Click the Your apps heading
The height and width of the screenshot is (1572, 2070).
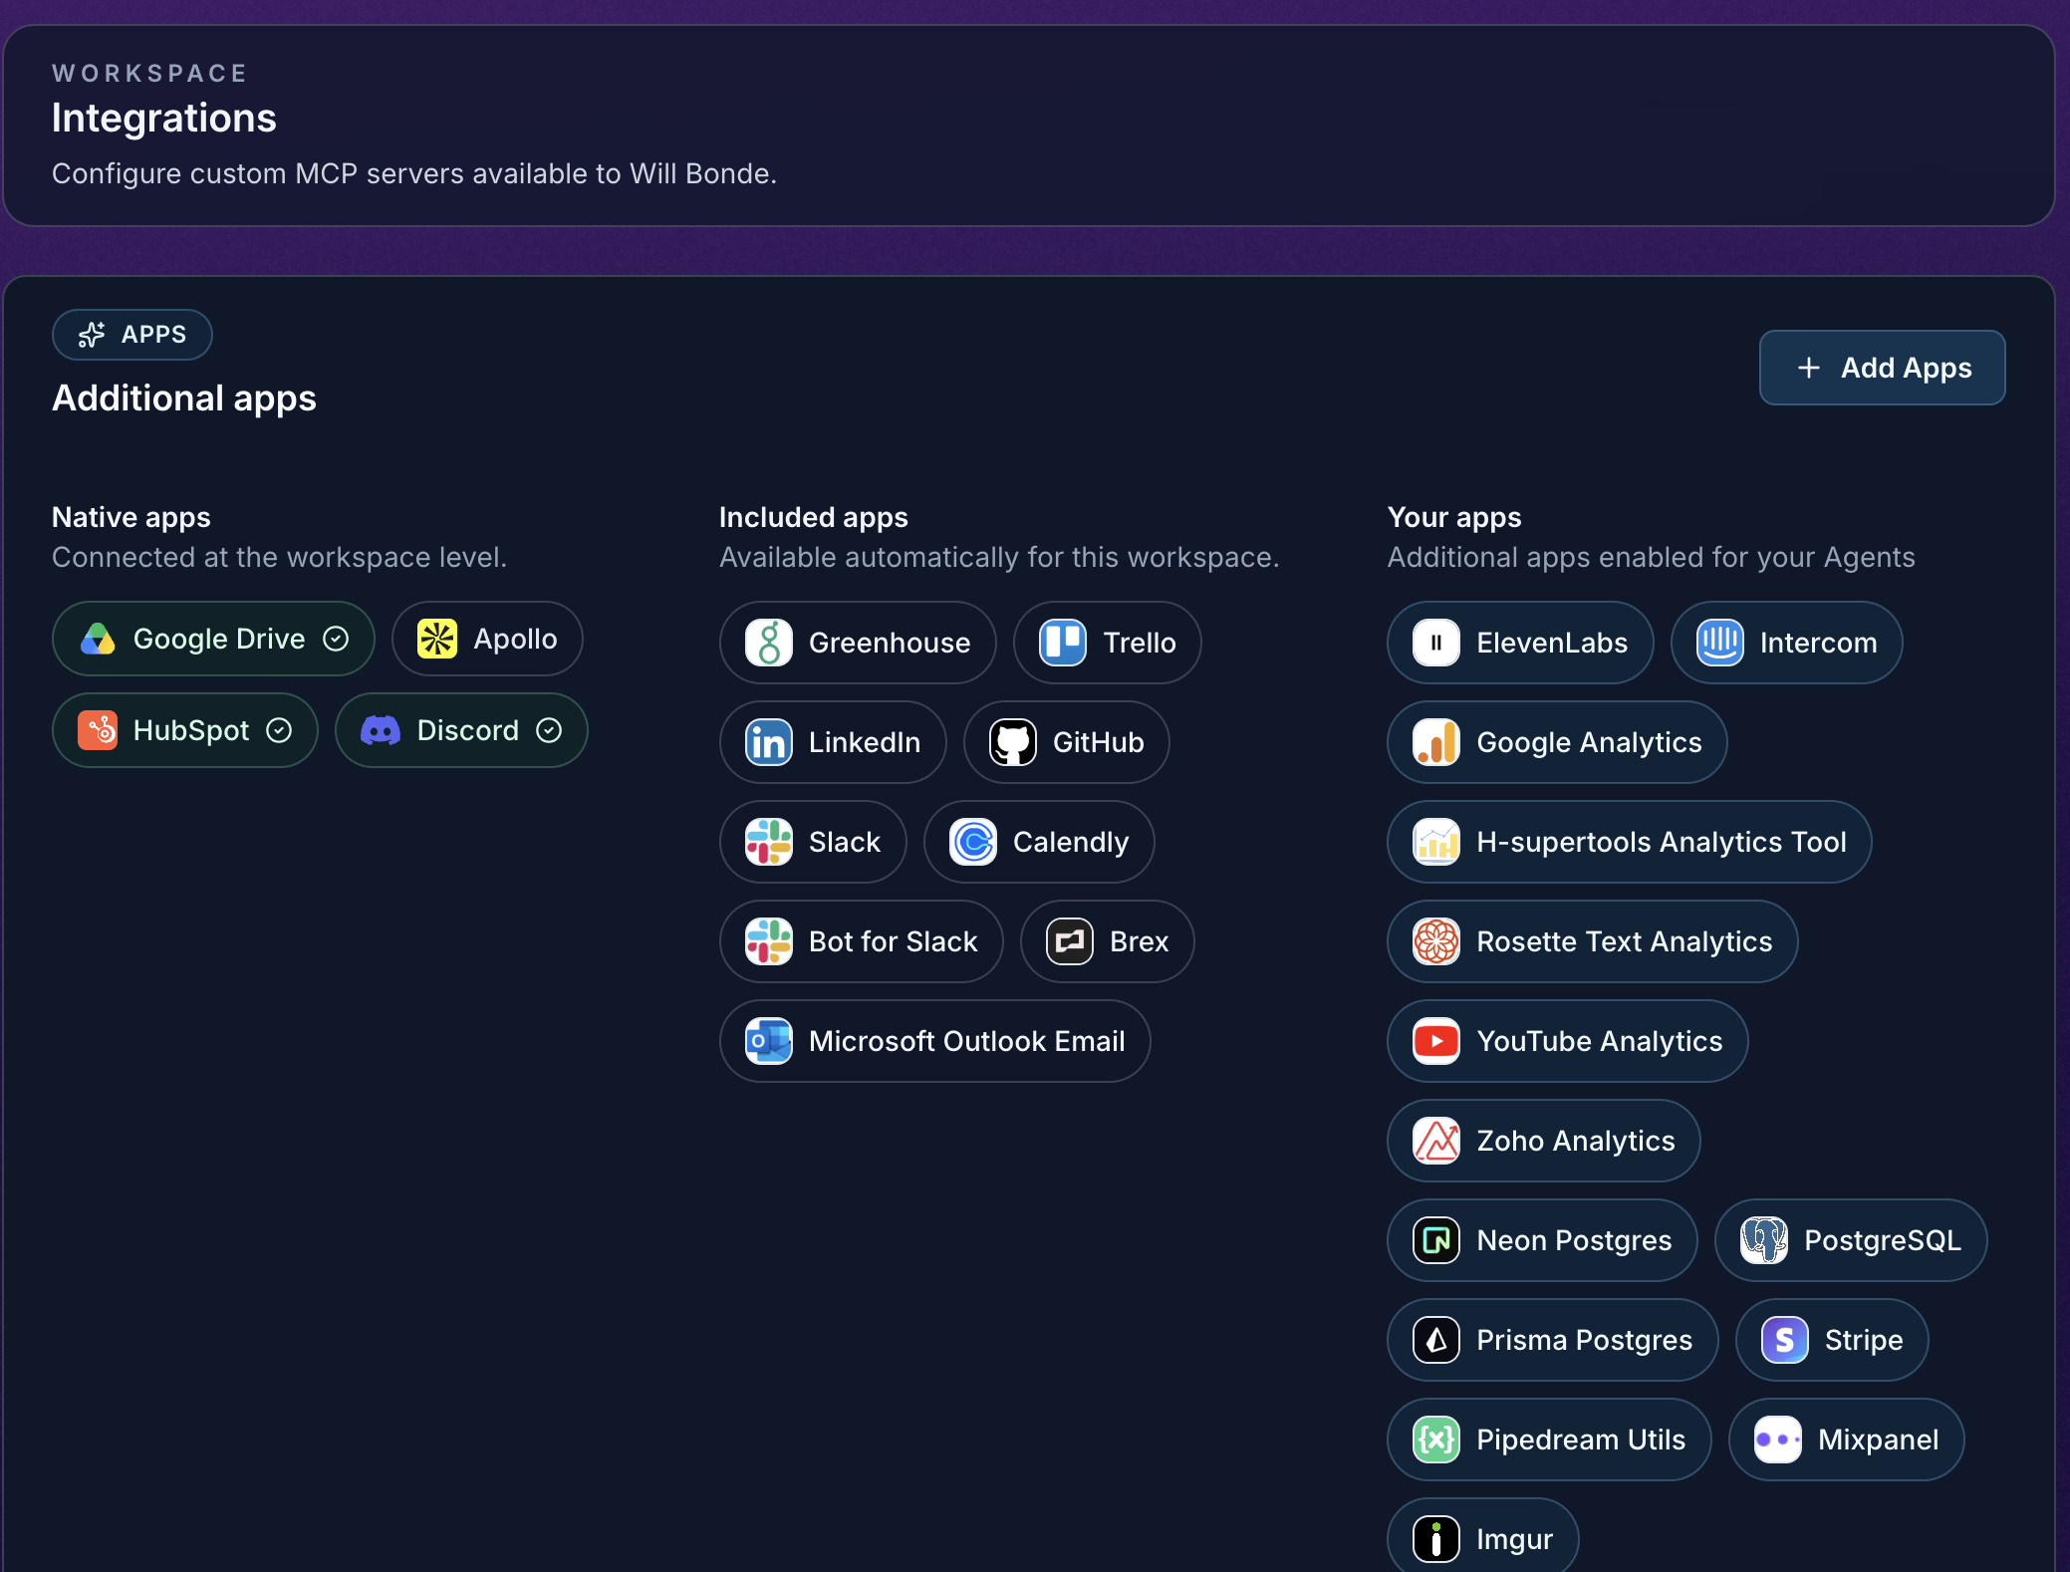(x=1454, y=517)
